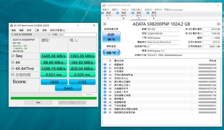The height and width of the screenshot is (130, 224).
Task: Click the total host writes value 7346 GB
Action: click(212, 34)
